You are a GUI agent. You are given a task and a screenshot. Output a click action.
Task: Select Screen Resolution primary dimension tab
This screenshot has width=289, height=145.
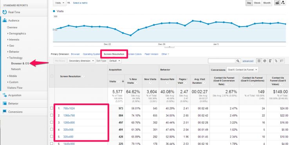[114, 54]
